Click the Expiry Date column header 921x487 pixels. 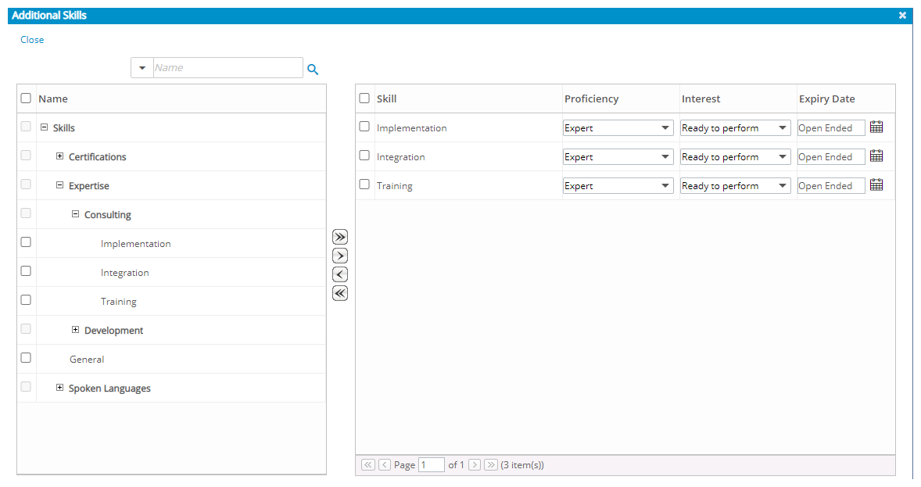coord(826,98)
